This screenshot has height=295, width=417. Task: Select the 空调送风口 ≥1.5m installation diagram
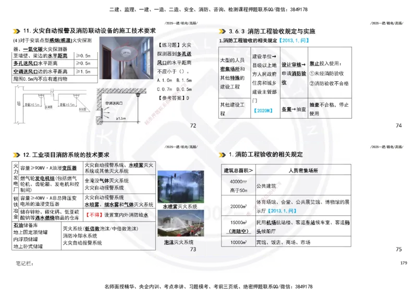click(x=121, y=106)
